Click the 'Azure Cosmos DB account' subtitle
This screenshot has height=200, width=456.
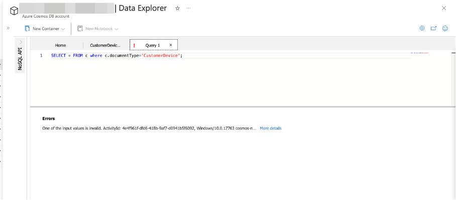click(x=46, y=16)
